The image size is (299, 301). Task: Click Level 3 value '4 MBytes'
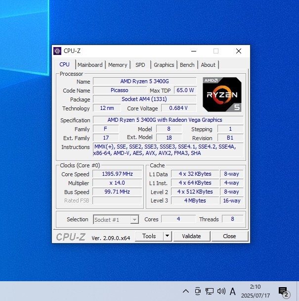click(195, 201)
